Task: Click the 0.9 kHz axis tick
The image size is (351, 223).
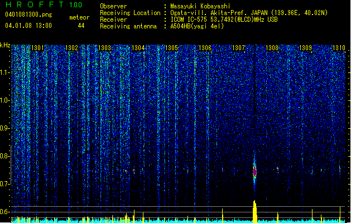Action: (5, 128)
